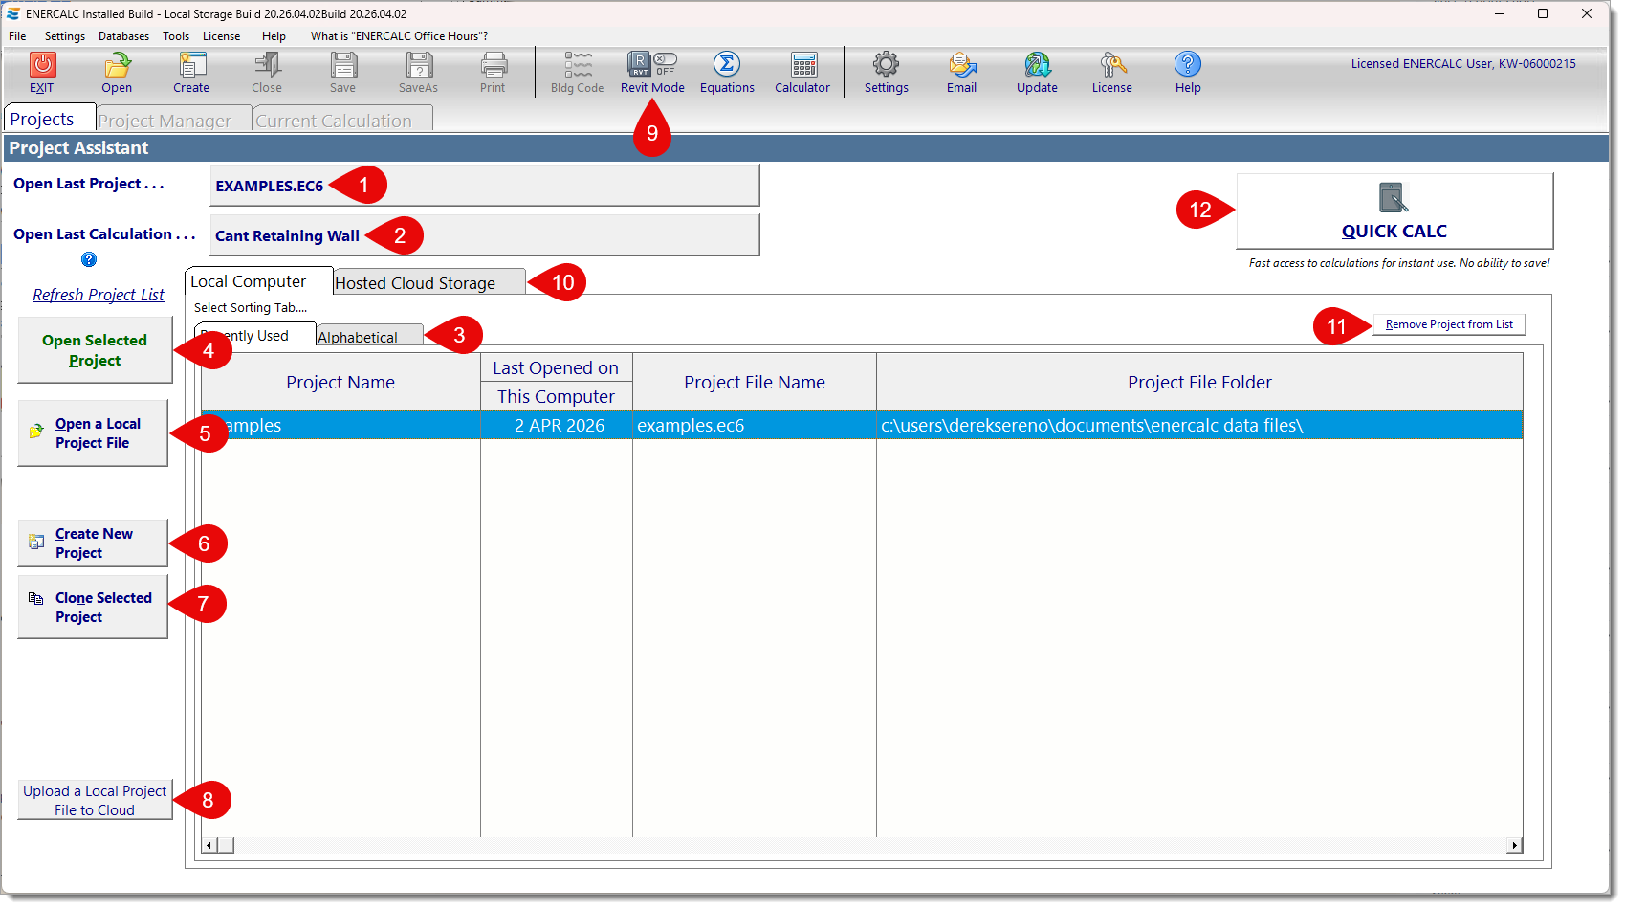Click Create New Project button
The width and height of the screenshot is (1625, 909).
[x=93, y=543]
